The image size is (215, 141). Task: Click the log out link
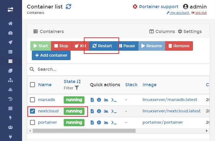pos(199,13)
